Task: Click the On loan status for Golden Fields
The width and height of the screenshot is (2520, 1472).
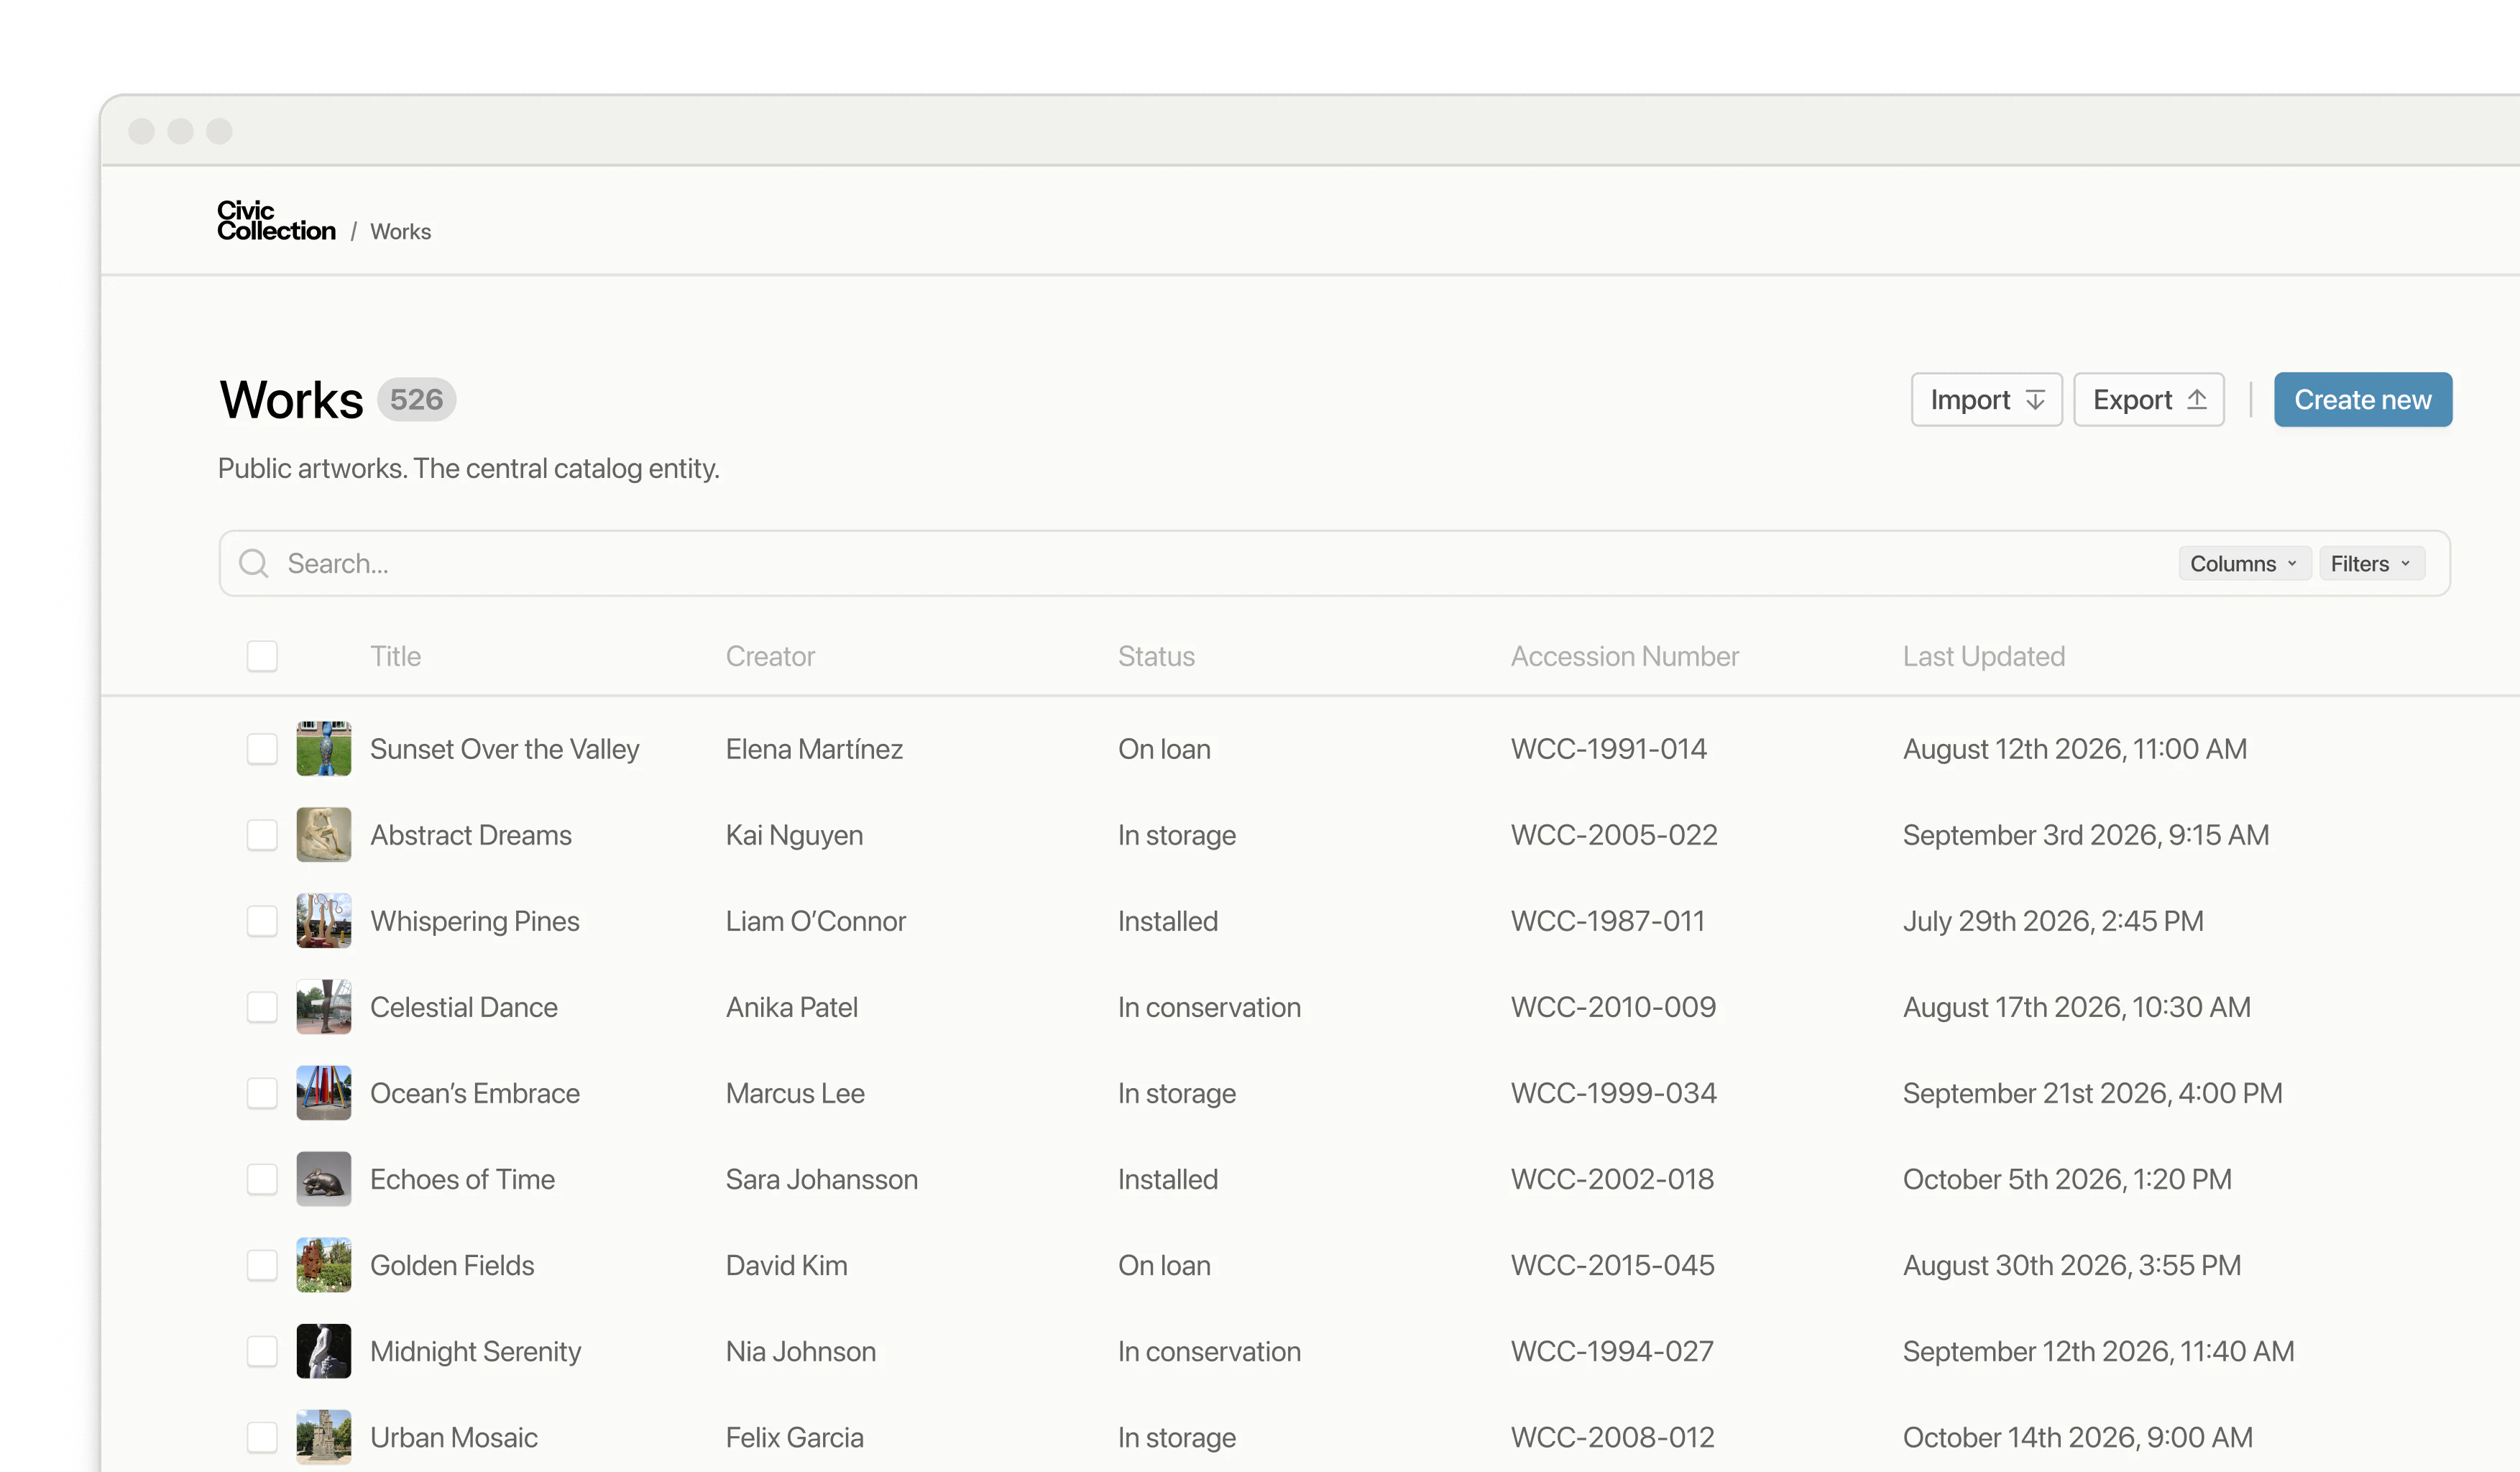Action: pyautogui.click(x=1164, y=1265)
